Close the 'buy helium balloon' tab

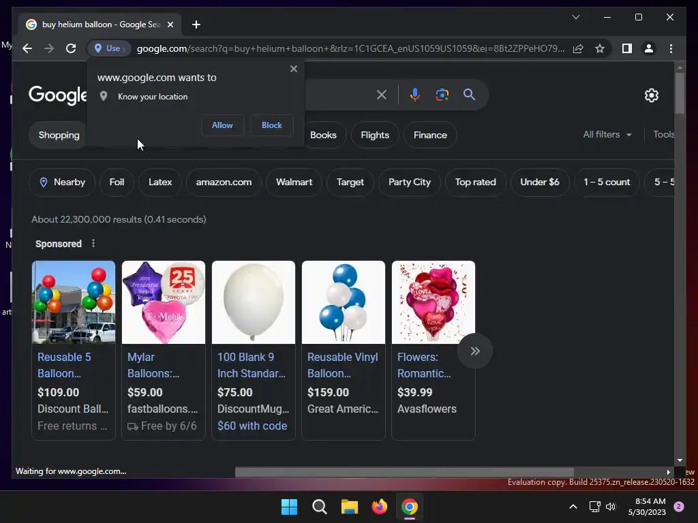[x=170, y=25]
